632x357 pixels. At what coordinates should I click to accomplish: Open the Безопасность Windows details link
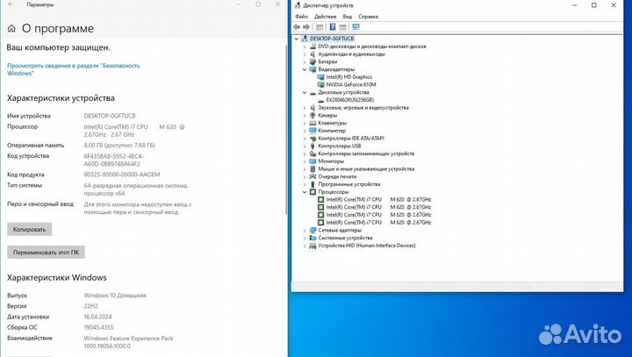[74, 69]
